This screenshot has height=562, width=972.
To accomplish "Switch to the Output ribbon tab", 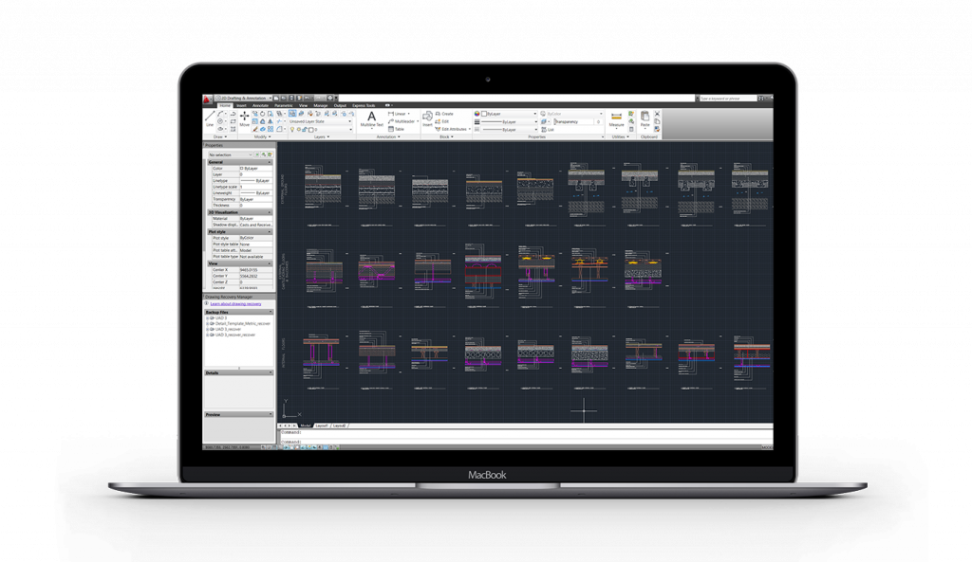I will [x=341, y=106].
